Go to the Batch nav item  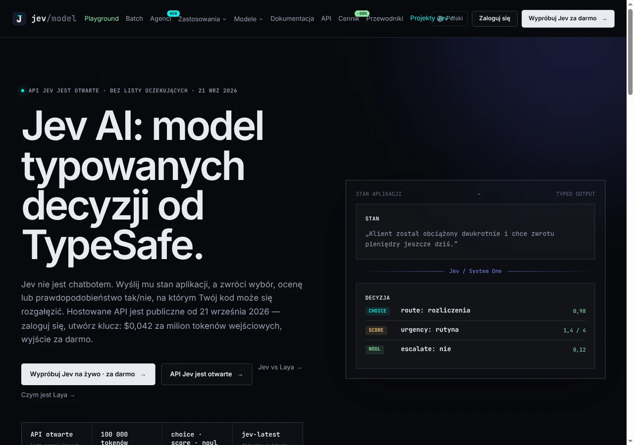(x=134, y=18)
